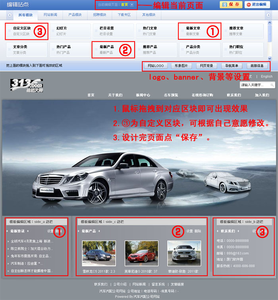Screen dimensions: 278x300
Task: Click the 网站LOGO settings button
Action: click(x=156, y=66)
